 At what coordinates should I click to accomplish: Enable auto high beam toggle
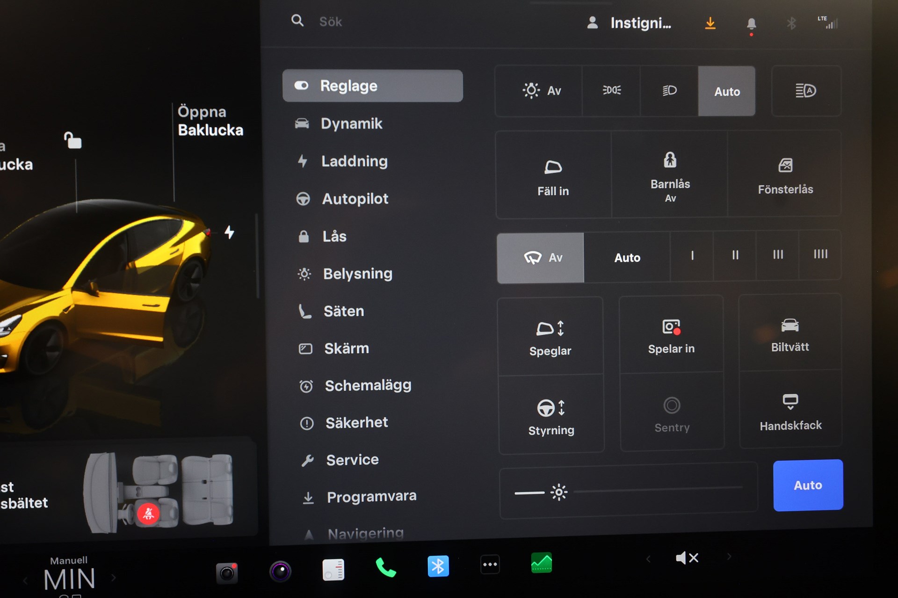pos(805,91)
